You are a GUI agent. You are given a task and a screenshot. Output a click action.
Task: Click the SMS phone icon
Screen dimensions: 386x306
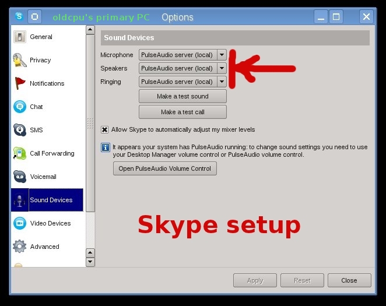click(x=20, y=130)
